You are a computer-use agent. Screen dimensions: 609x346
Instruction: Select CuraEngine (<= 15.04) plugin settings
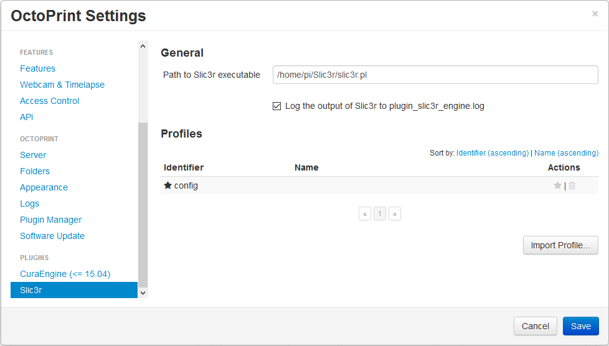[x=65, y=274]
